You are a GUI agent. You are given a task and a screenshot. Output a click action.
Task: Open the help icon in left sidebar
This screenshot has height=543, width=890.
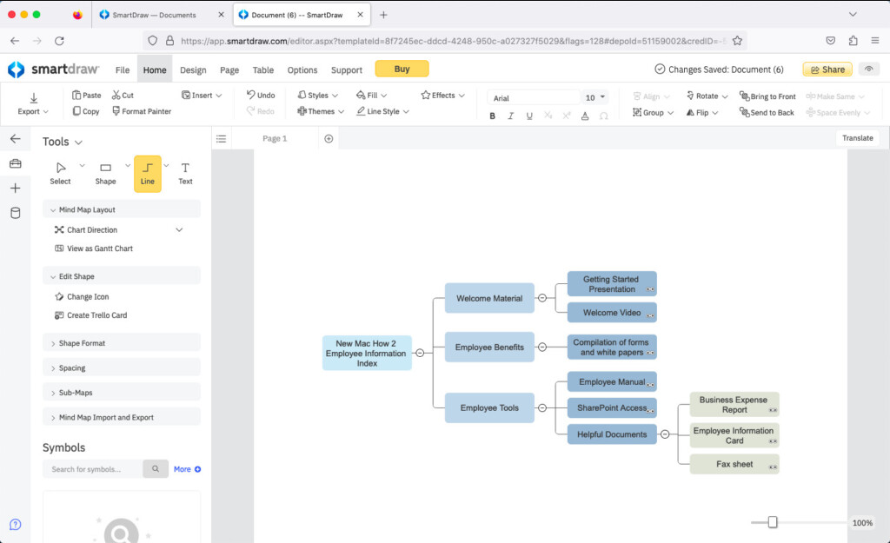pyautogui.click(x=15, y=524)
